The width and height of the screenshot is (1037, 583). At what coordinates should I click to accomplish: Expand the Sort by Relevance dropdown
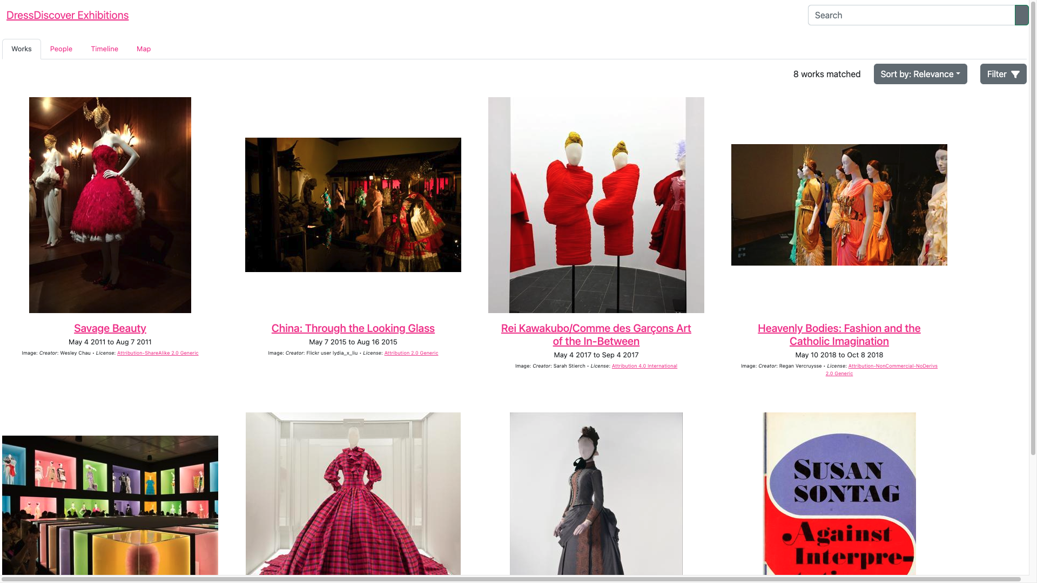(920, 74)
